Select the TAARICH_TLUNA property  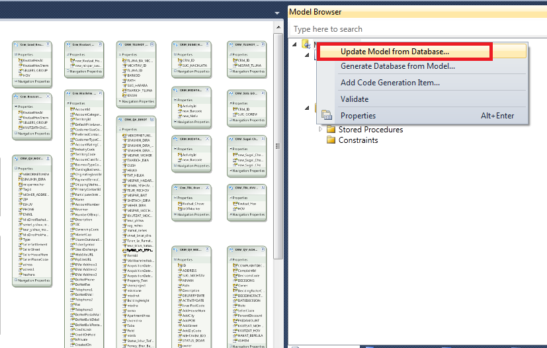coord(140,91)
